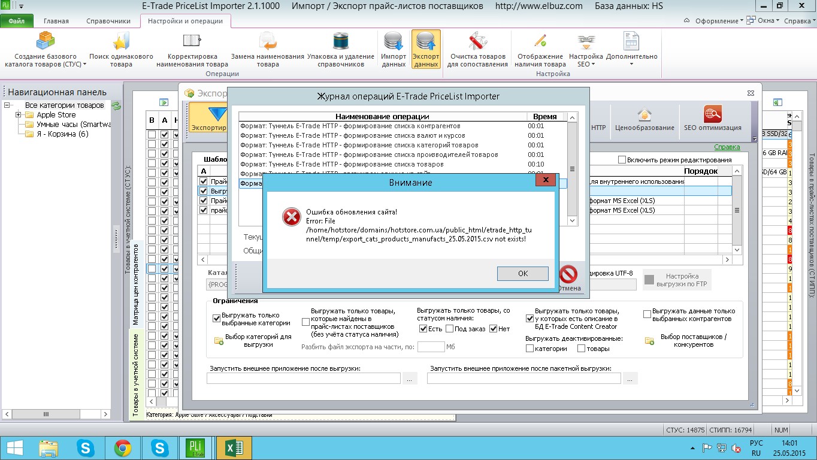
Task: Close the 'Внимание' dialog with red X
Action: (545, 180)
